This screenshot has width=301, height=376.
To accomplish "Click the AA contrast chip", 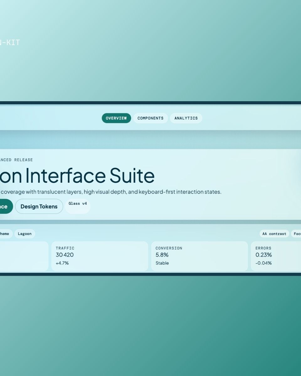I will (274, 234).
